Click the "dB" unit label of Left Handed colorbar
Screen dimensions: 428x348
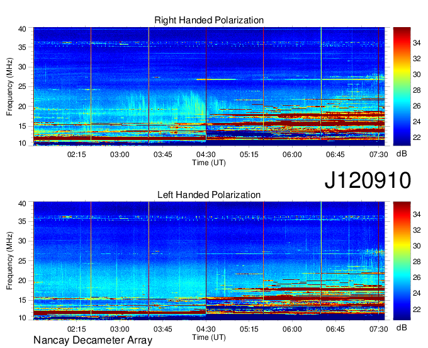[402, 327]
